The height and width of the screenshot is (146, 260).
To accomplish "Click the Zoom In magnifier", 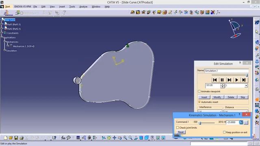I will click(x=125, y=138).
